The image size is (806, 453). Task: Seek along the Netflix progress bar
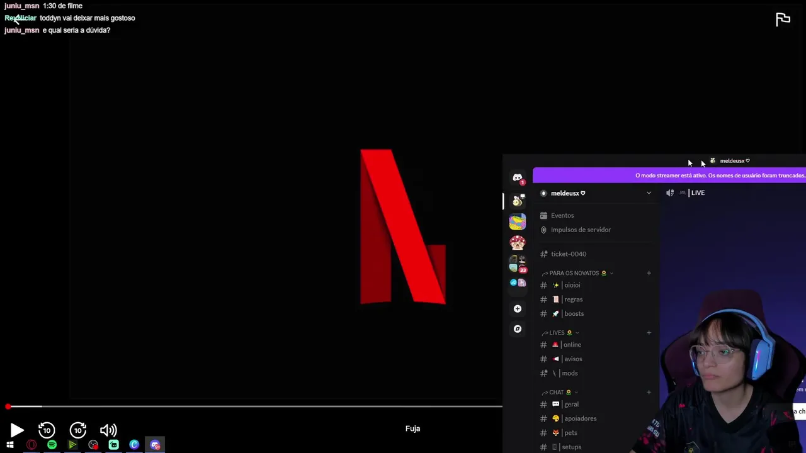(254, 406)
